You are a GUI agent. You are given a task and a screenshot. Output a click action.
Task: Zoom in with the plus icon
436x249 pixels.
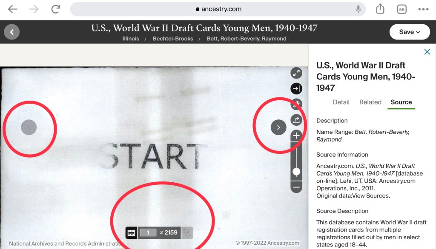[x=296, y=136]
